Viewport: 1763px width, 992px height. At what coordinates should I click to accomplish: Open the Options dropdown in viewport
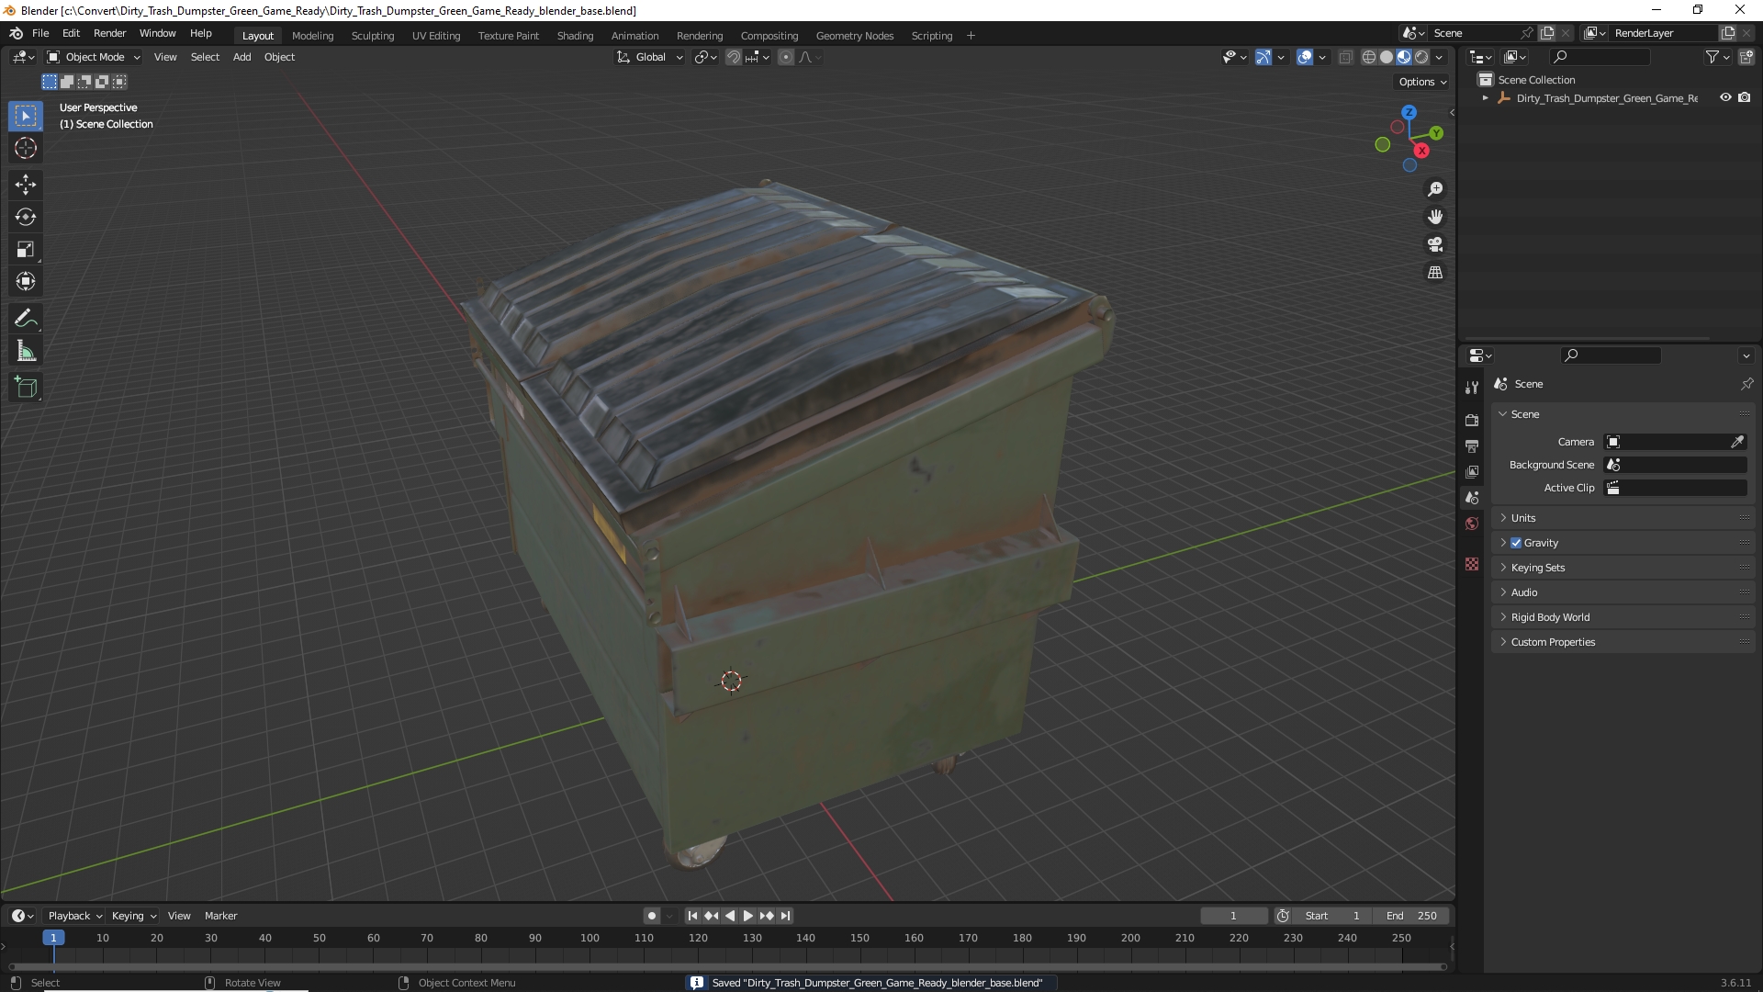click(x=1421, y=82)
